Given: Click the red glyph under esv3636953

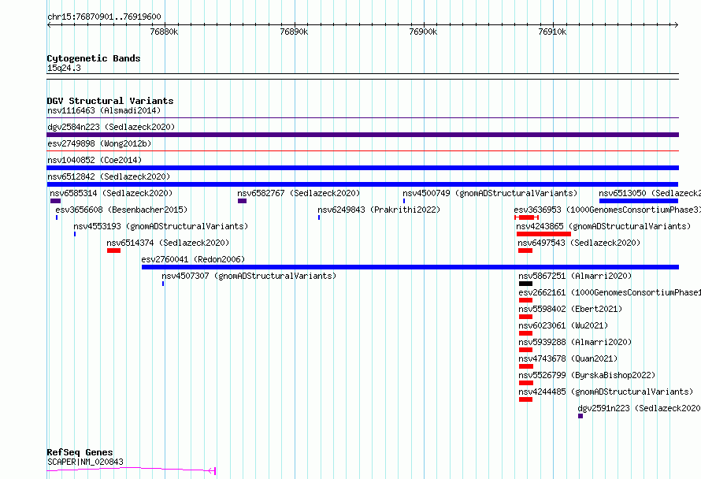Looking at the screenshot, I should coord(526,217).
